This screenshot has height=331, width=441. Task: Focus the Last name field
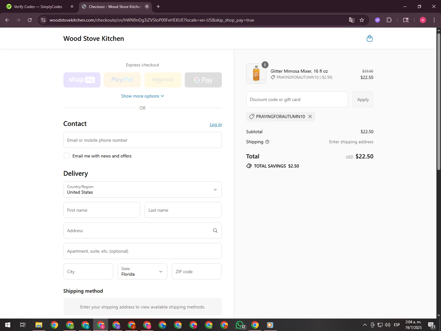tap(183, 210)
